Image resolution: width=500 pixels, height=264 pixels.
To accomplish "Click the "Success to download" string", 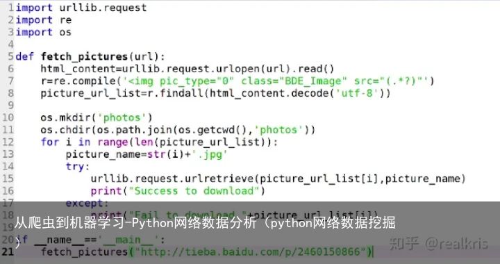I will click(x=194, y=191).
